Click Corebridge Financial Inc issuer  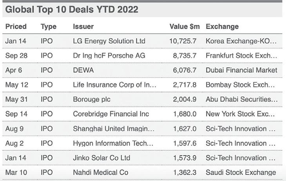click(111, 114)
